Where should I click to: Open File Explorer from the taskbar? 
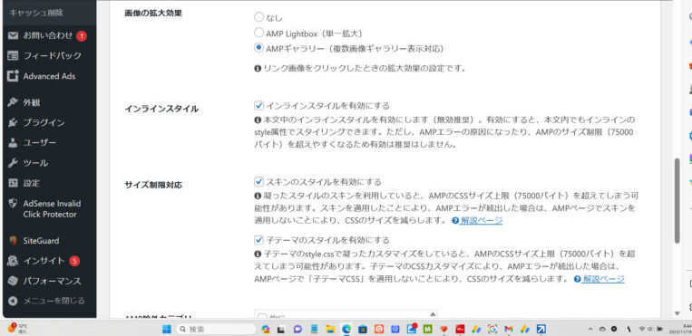330,329
